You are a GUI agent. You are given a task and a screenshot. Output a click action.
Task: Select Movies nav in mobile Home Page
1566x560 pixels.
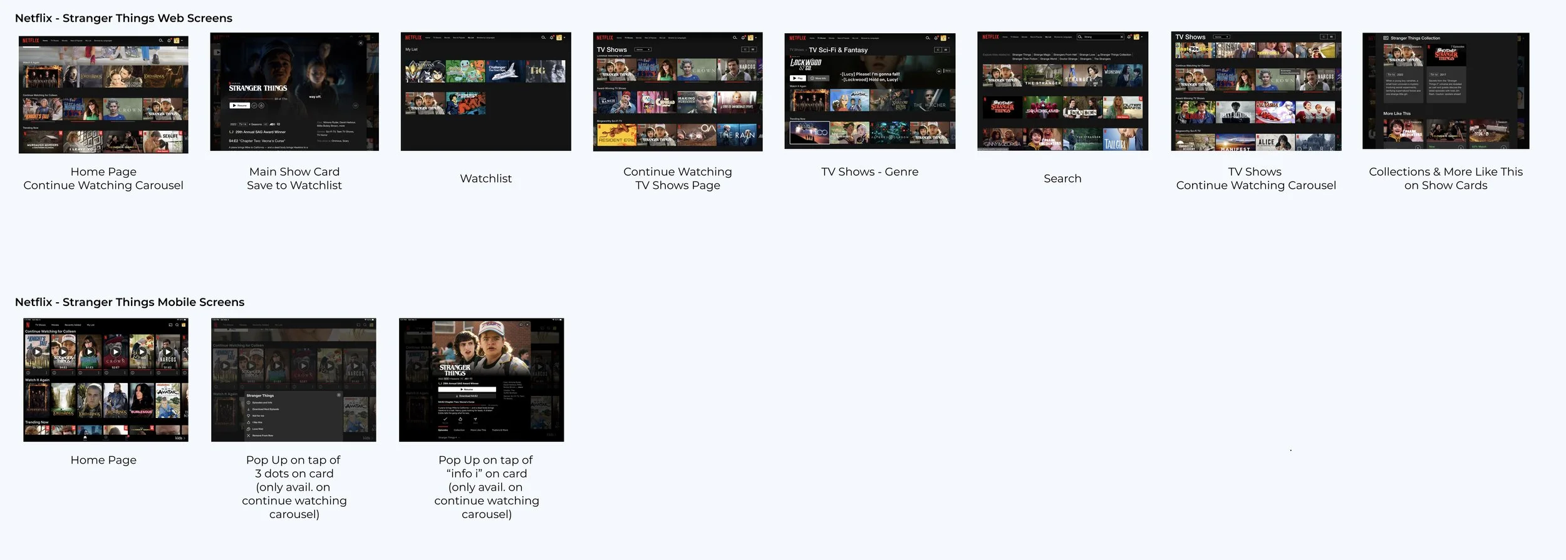tap(55, 325)
